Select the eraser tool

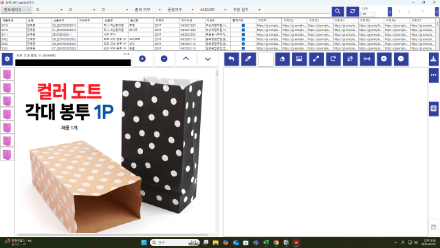point(283,59)
